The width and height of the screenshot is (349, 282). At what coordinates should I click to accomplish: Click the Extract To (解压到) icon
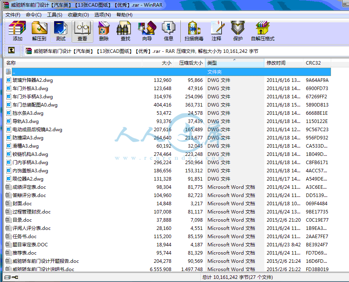tap(39, 31)
